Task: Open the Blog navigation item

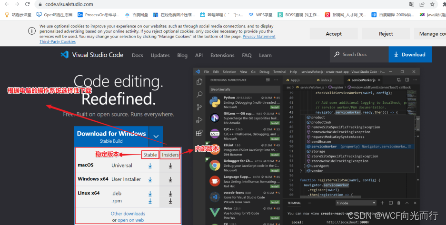Action: click(x=182, y=55)
